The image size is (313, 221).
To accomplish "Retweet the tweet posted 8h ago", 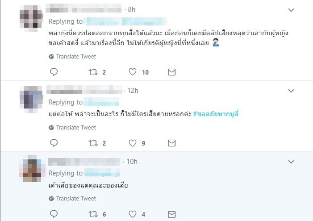I will [93, 72].
